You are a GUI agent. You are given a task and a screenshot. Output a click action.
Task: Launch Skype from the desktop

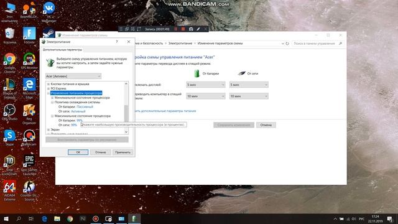10,138
